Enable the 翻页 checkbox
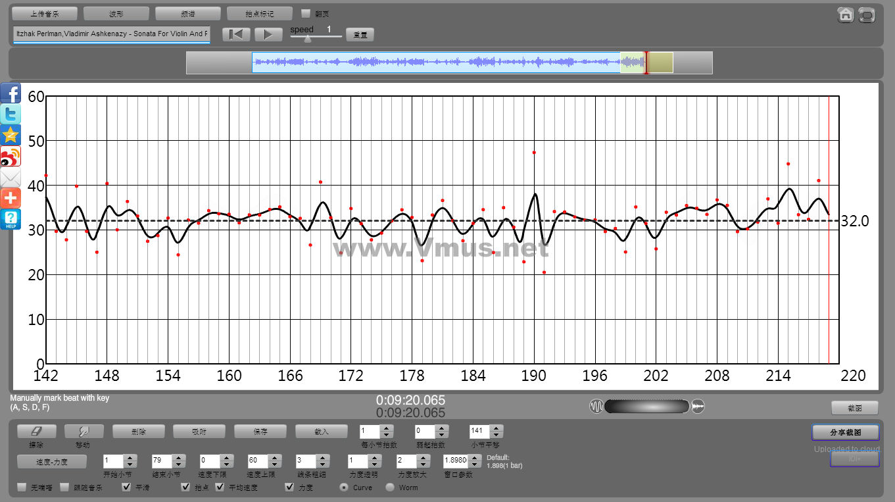895x502 pixels. 306,13
